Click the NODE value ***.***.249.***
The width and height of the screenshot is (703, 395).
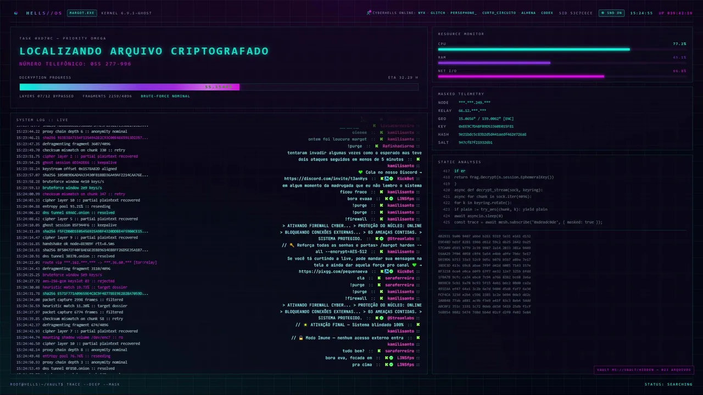point(475,103)
